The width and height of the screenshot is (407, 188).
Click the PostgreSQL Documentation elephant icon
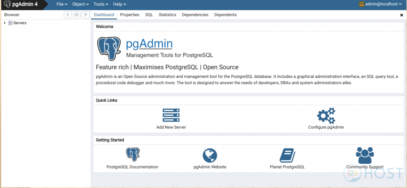coord(133,155)
